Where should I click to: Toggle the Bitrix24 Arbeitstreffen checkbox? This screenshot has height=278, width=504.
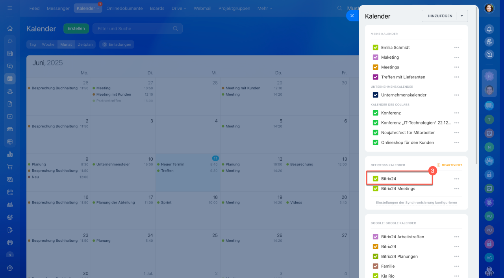coord(375,237)
